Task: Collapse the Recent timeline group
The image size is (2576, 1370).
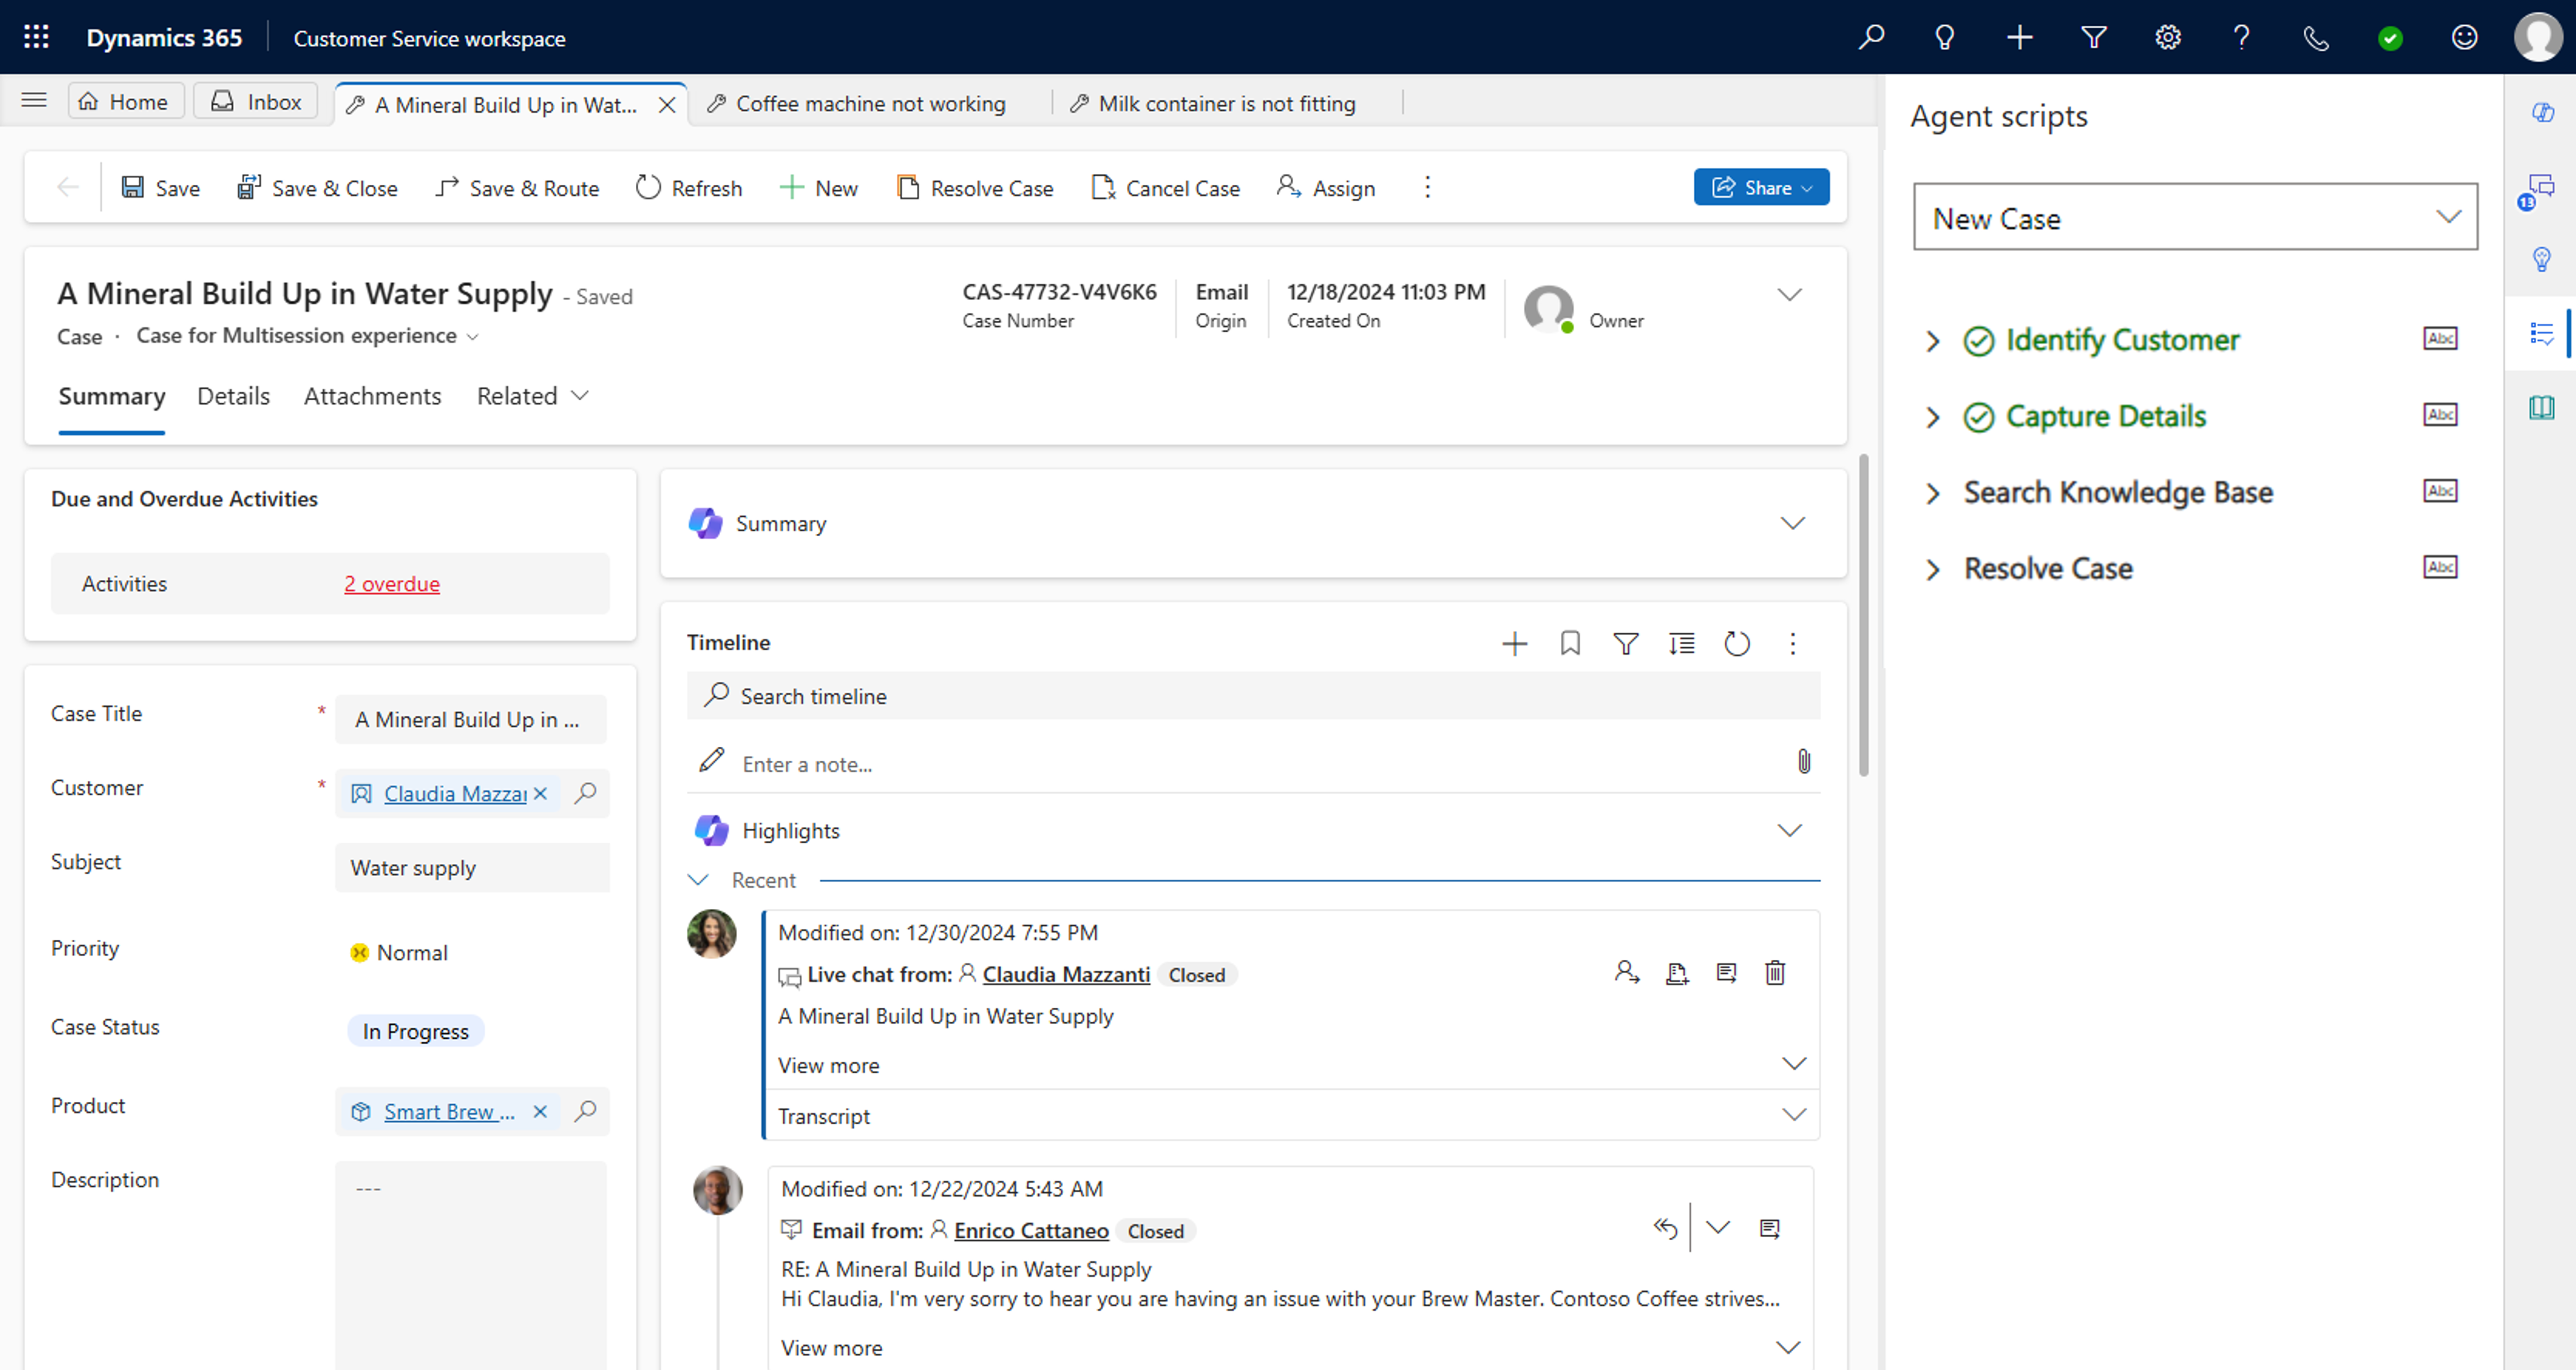Action: (x=698, y=880)
